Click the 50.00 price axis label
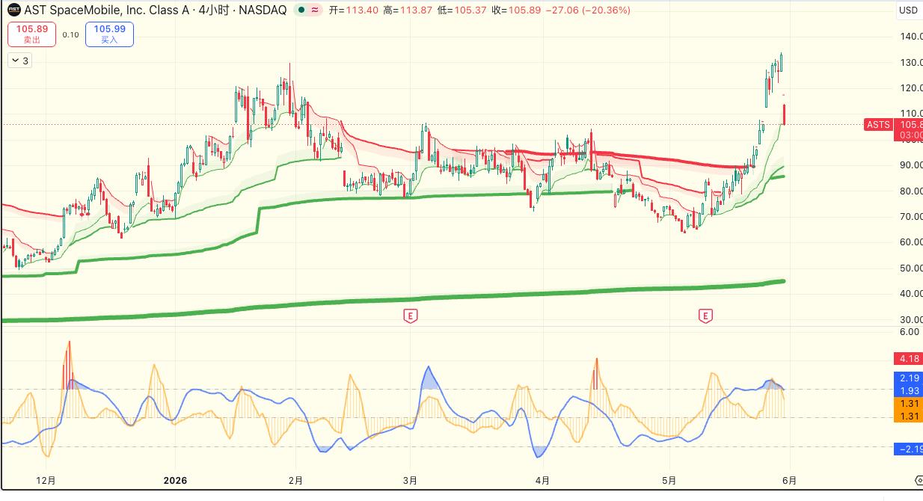 (x=910, y=268)
